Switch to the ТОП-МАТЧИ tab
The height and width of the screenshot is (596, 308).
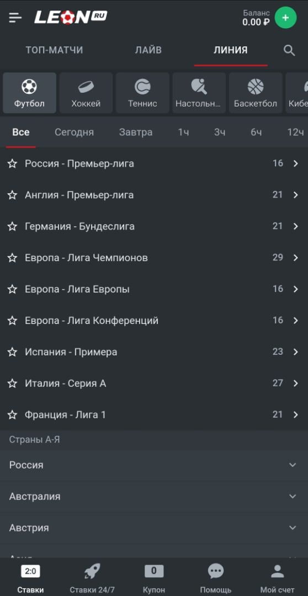pos(55,50)
